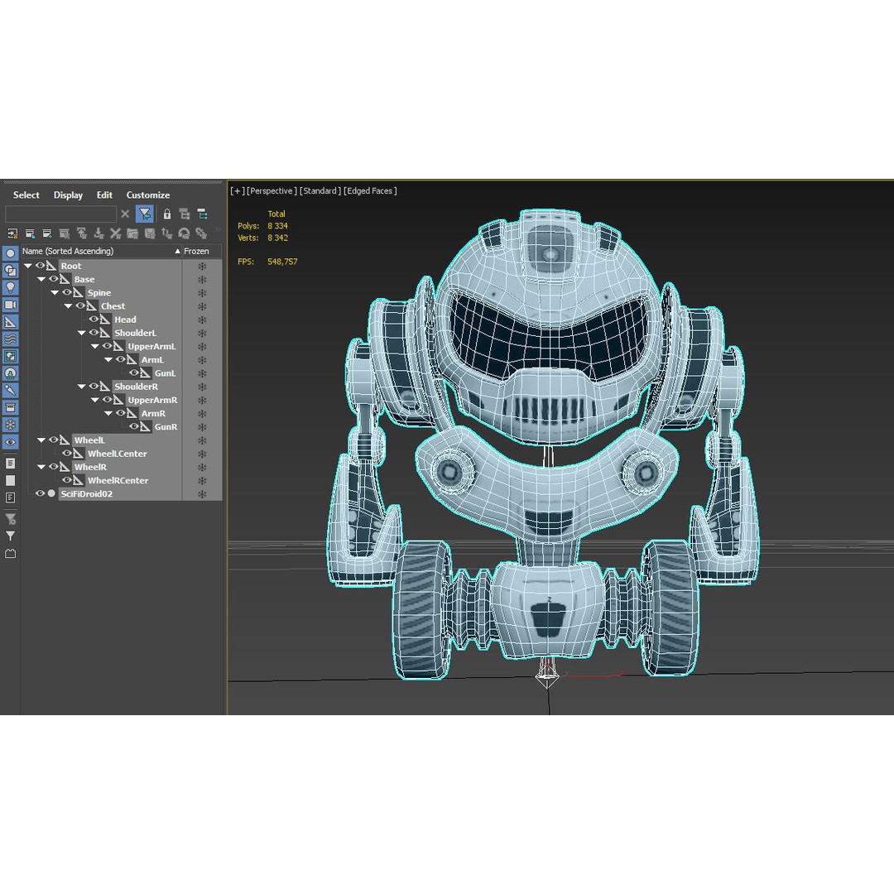Expand the toolbar overflow chevrons
Image resolution: width=894 pixels, height=894 pixels.
point(217,230)
